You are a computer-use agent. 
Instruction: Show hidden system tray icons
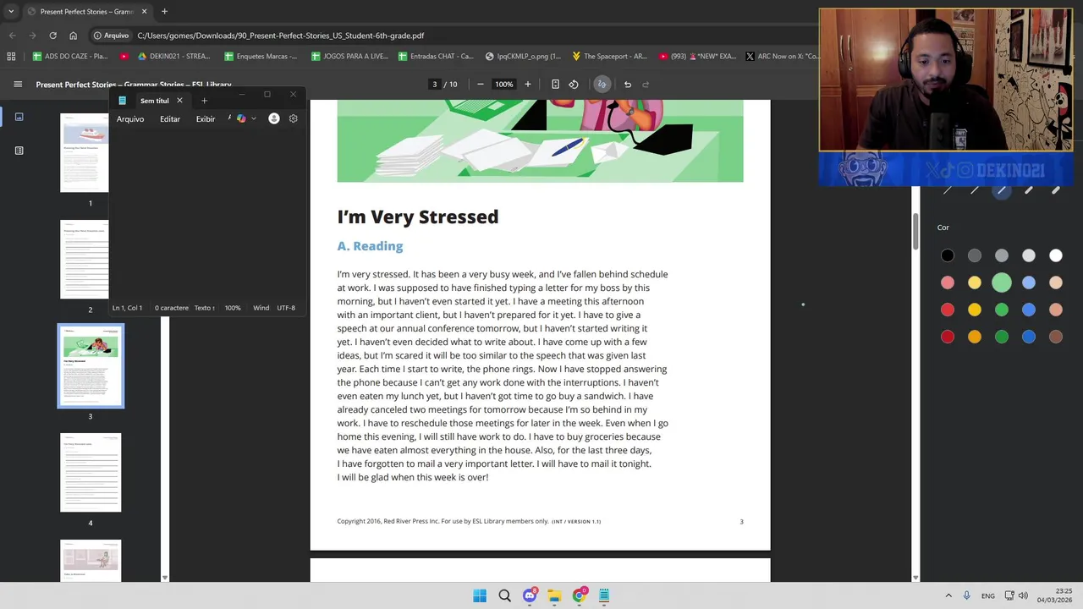(x=948, y=595)
